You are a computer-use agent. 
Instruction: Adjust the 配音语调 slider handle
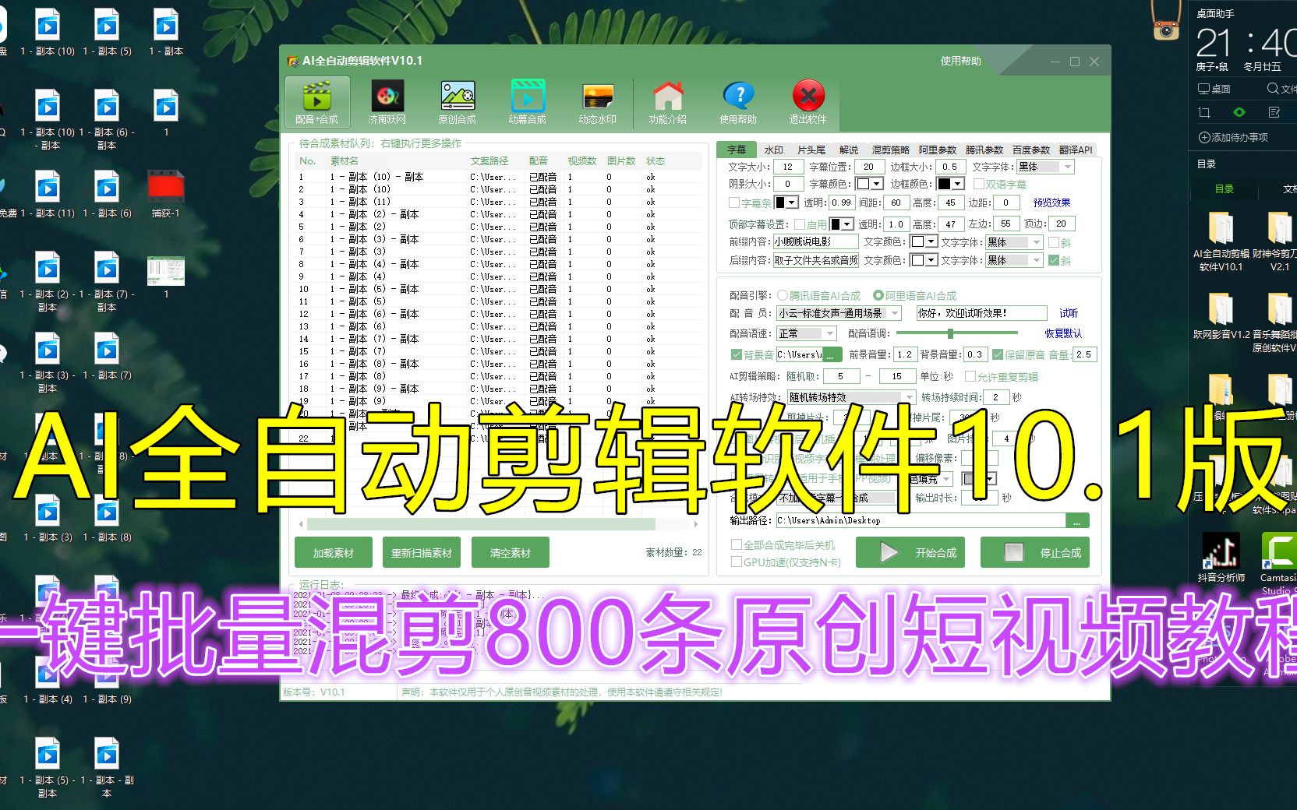pyautogui.click(x=950, y=333)
